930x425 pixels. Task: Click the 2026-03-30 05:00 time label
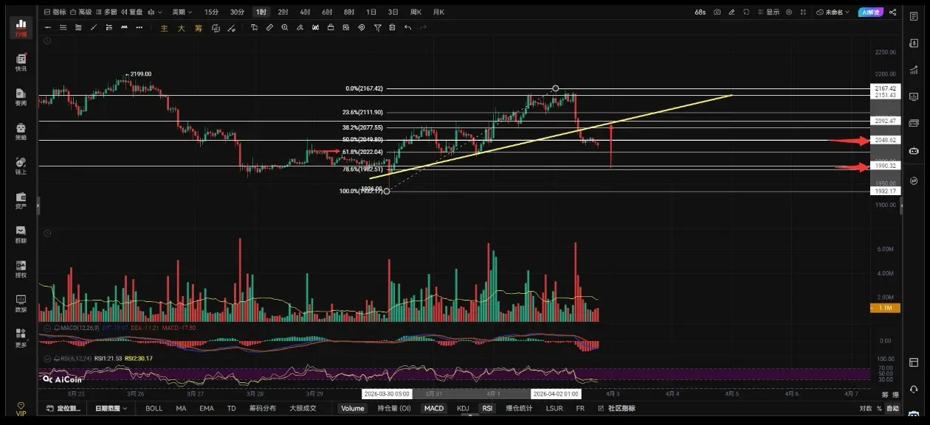click(386, 394)
